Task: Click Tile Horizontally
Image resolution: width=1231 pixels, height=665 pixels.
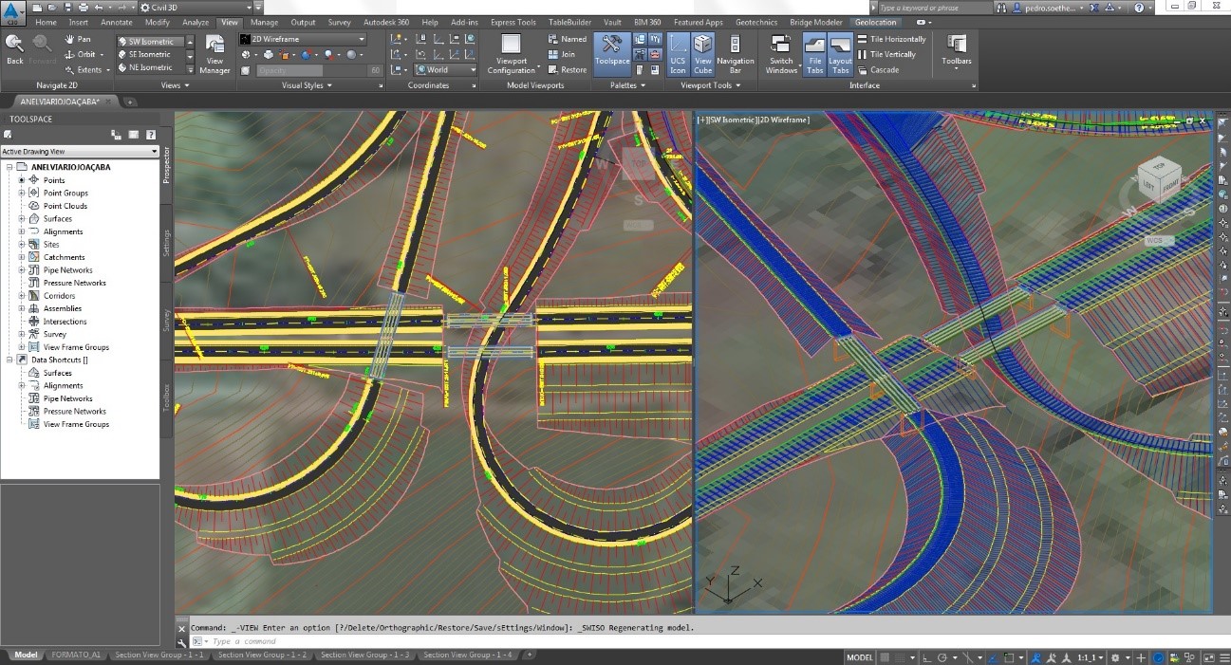Action: 890,39
